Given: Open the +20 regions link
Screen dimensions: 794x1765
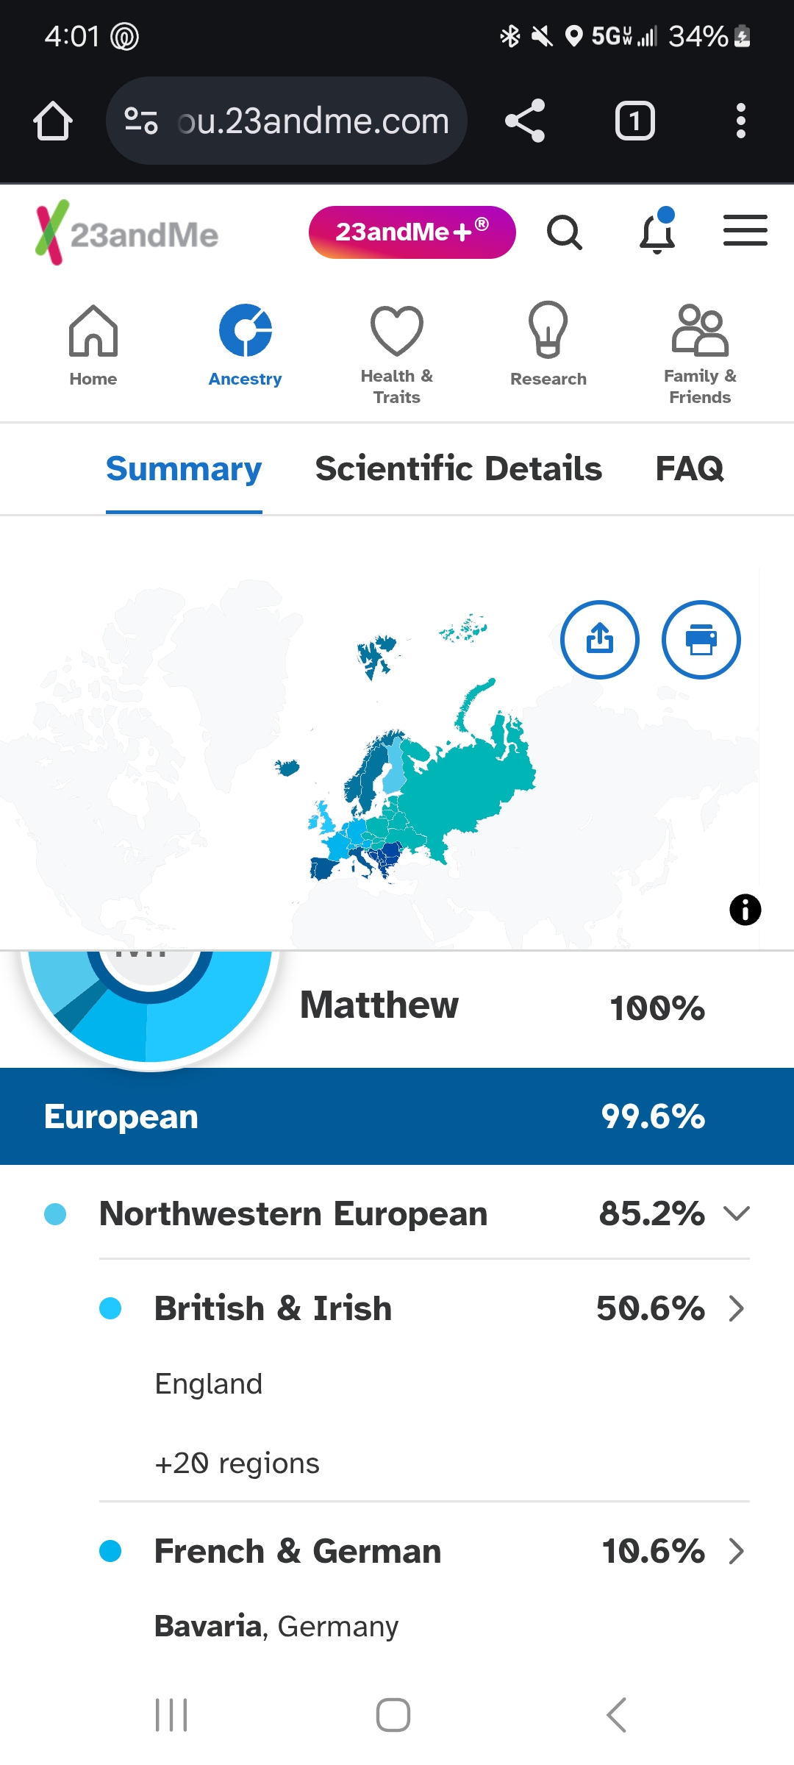Looking at the screenshot, I should [x=237, y=1463].
